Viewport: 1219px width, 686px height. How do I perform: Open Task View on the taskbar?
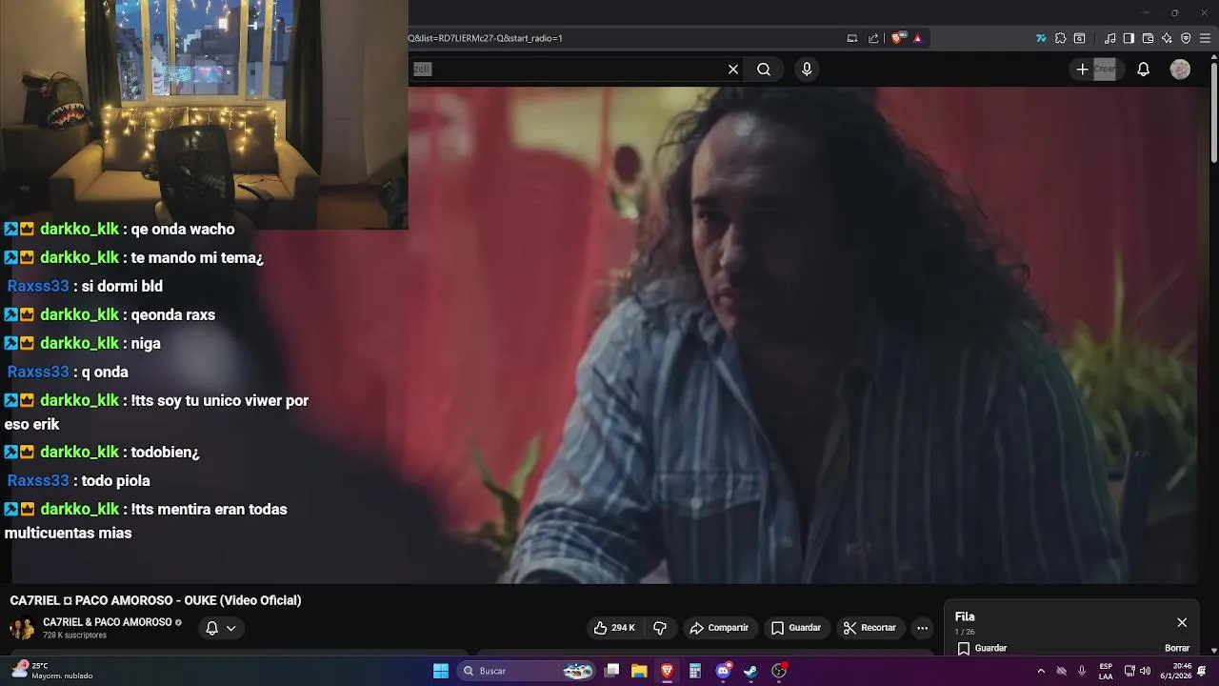pos(612,671)
